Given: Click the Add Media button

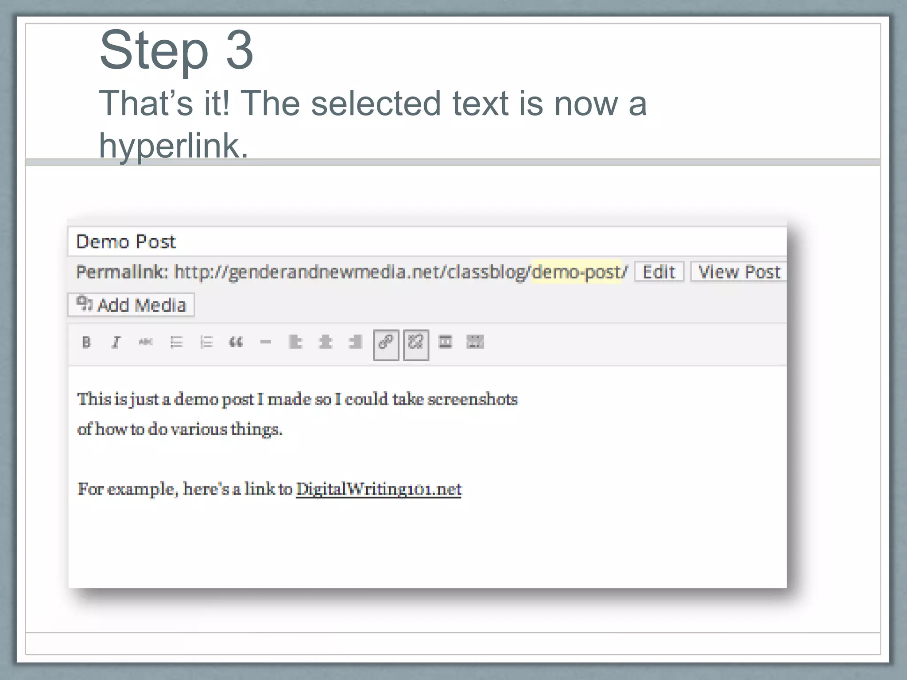Looking at the screenshot, I should pyautogui.click(x=131, y=305).
